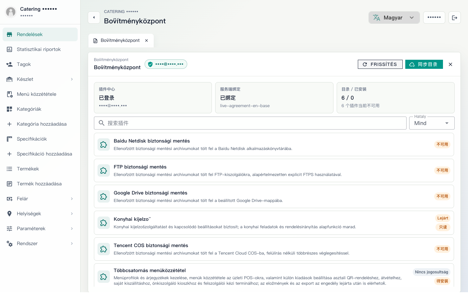Open Menü közzététele page
This screenshot has height=300, width=468.
[x=40, y=94]
